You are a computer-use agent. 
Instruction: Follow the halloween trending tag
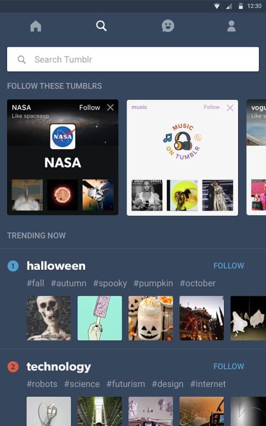229,266
